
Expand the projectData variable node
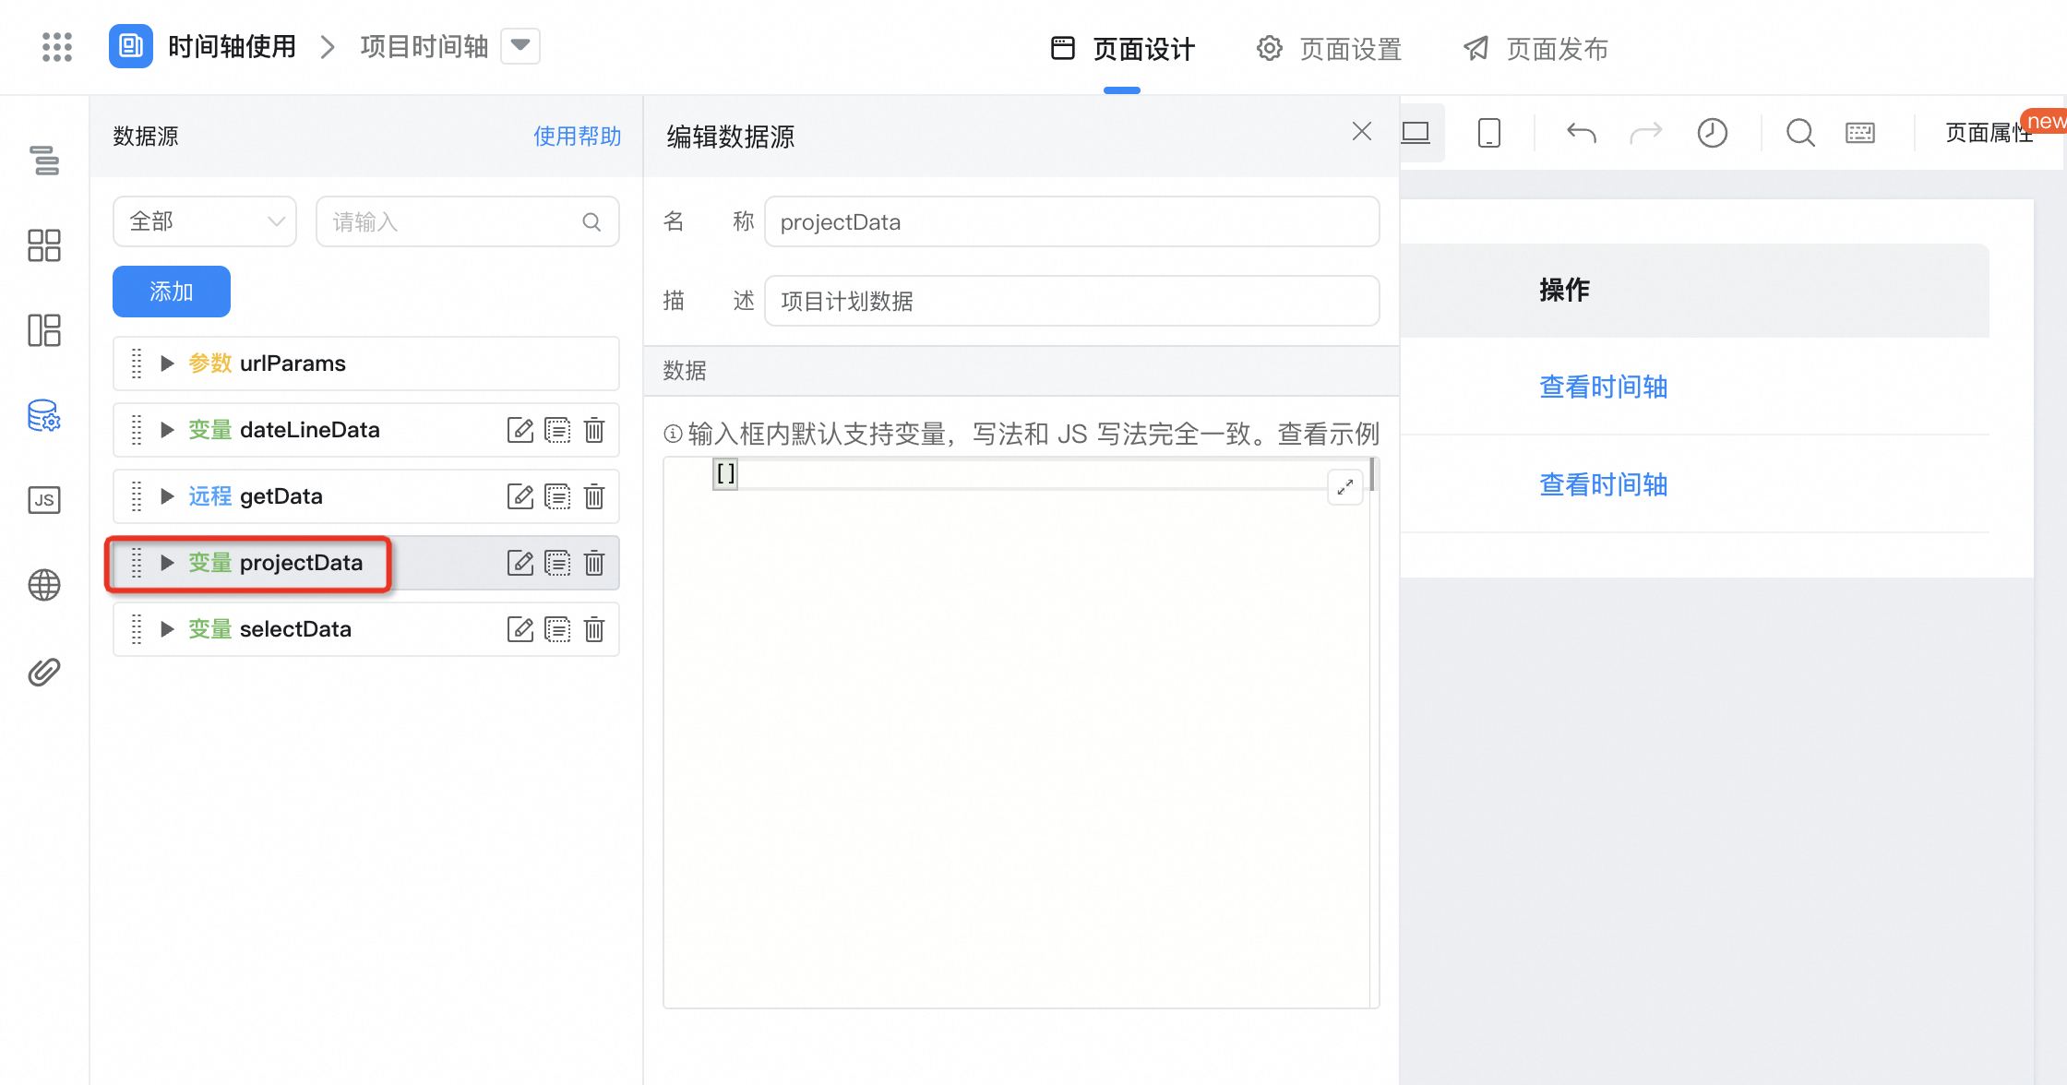(x=167, y=563)
